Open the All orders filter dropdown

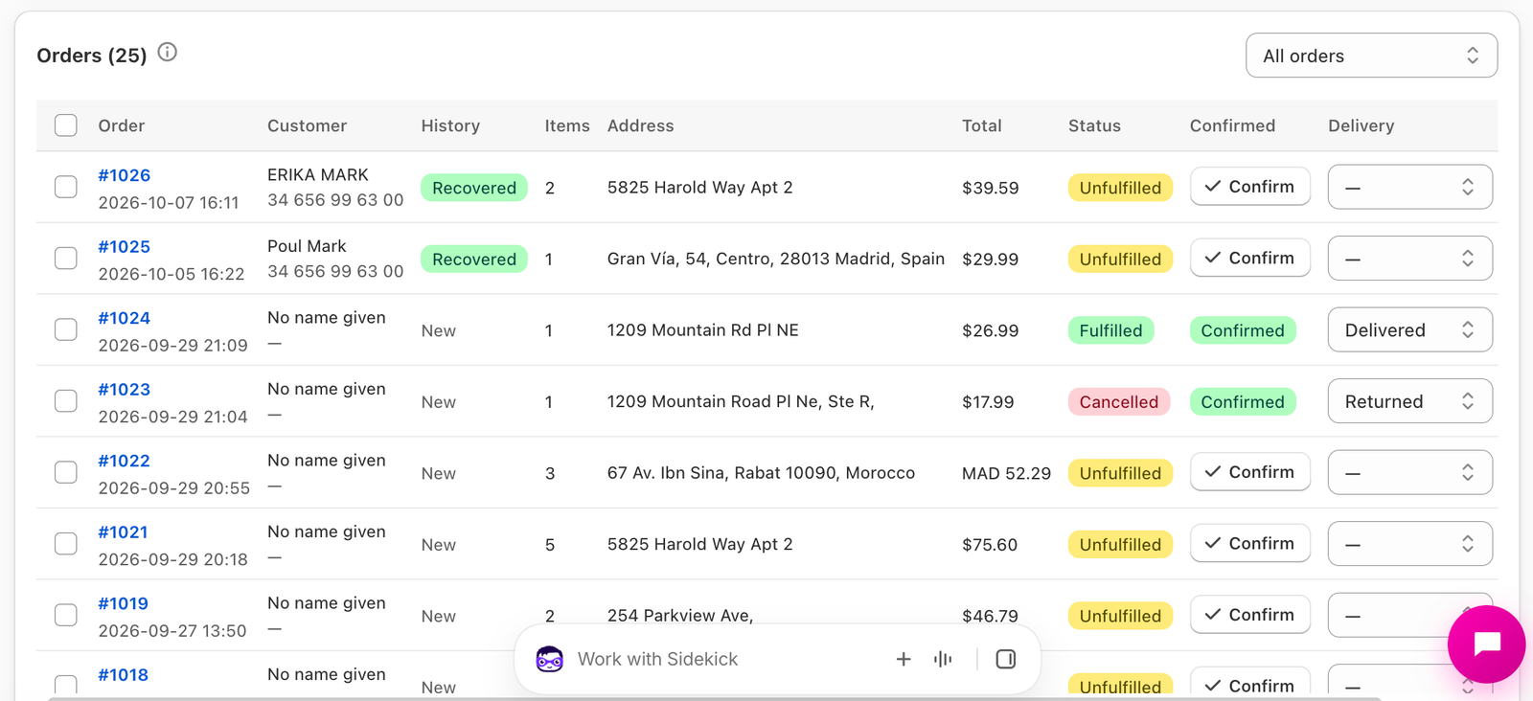pyautogui.click(x=1371, y=56)
